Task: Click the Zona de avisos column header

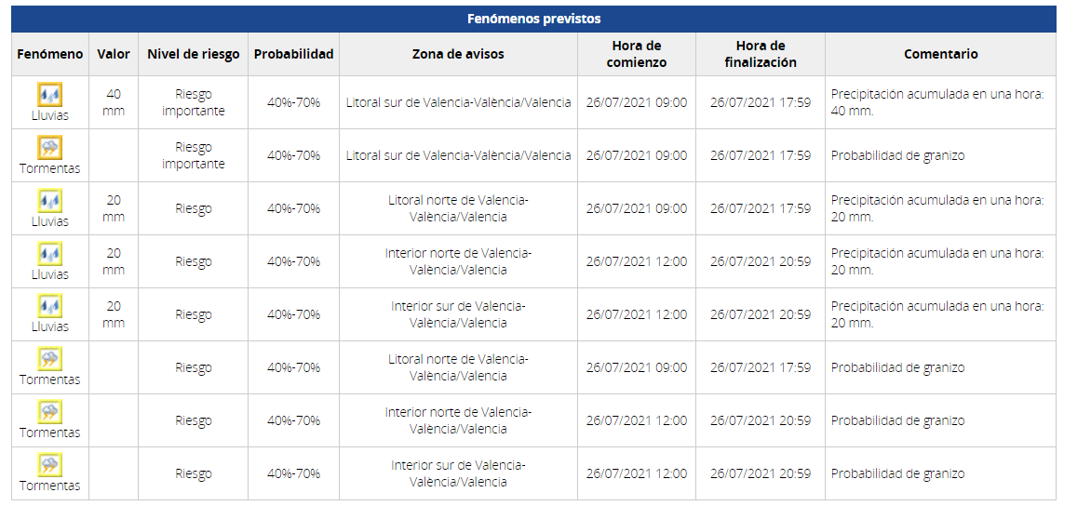Action: click(458, 54)
